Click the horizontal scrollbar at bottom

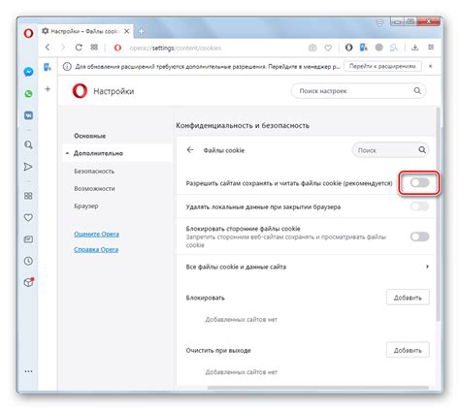(x=318, y=387)
